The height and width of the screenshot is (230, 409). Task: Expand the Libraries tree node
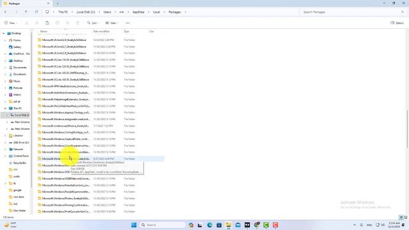pyautogui.click(x=5, y=135)
